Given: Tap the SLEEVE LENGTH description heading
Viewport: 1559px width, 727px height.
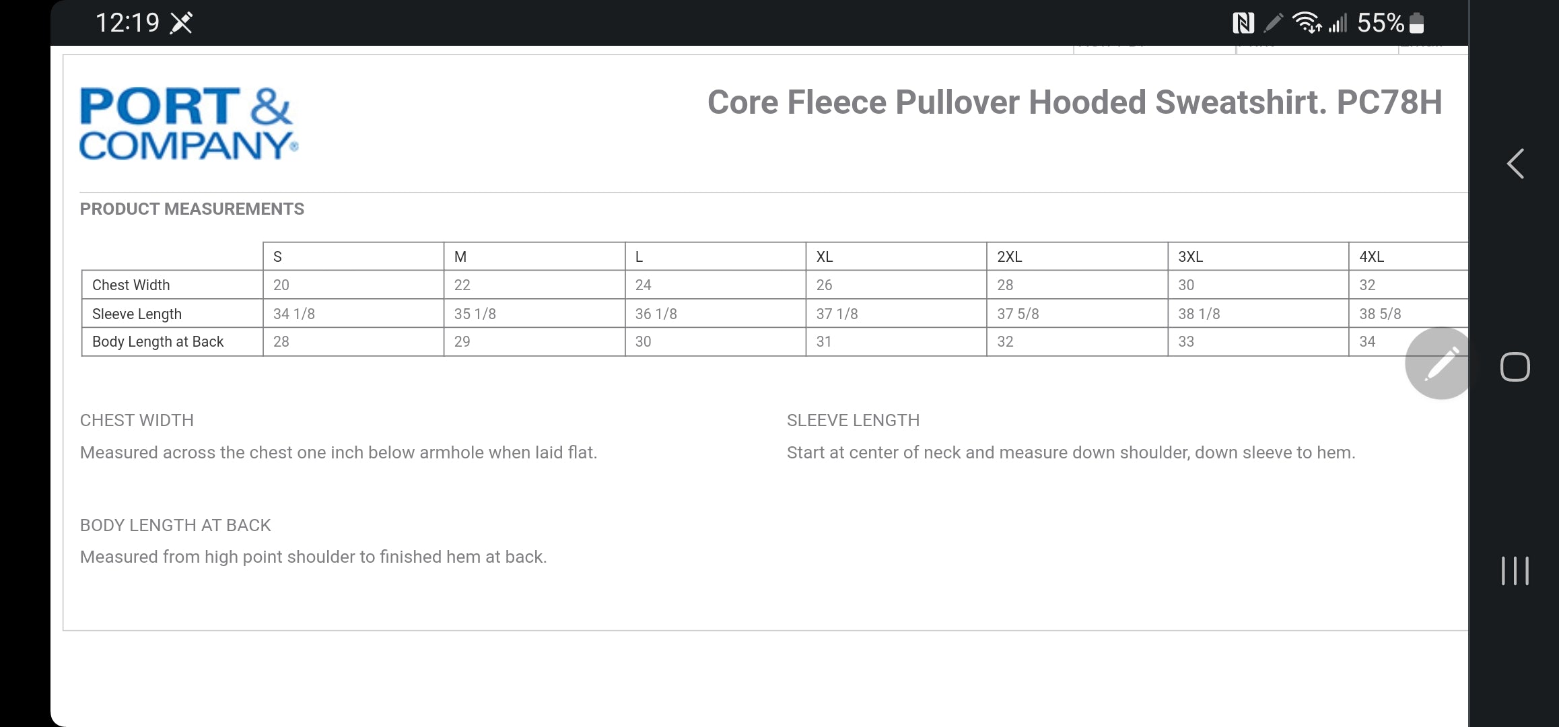Looking at the screenshot, I should 853,420.
